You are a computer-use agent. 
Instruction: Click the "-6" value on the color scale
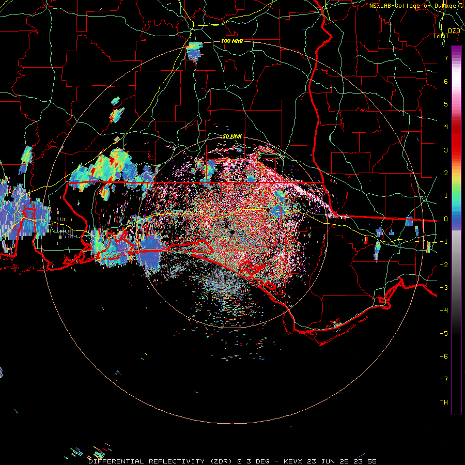click(444, 357)
